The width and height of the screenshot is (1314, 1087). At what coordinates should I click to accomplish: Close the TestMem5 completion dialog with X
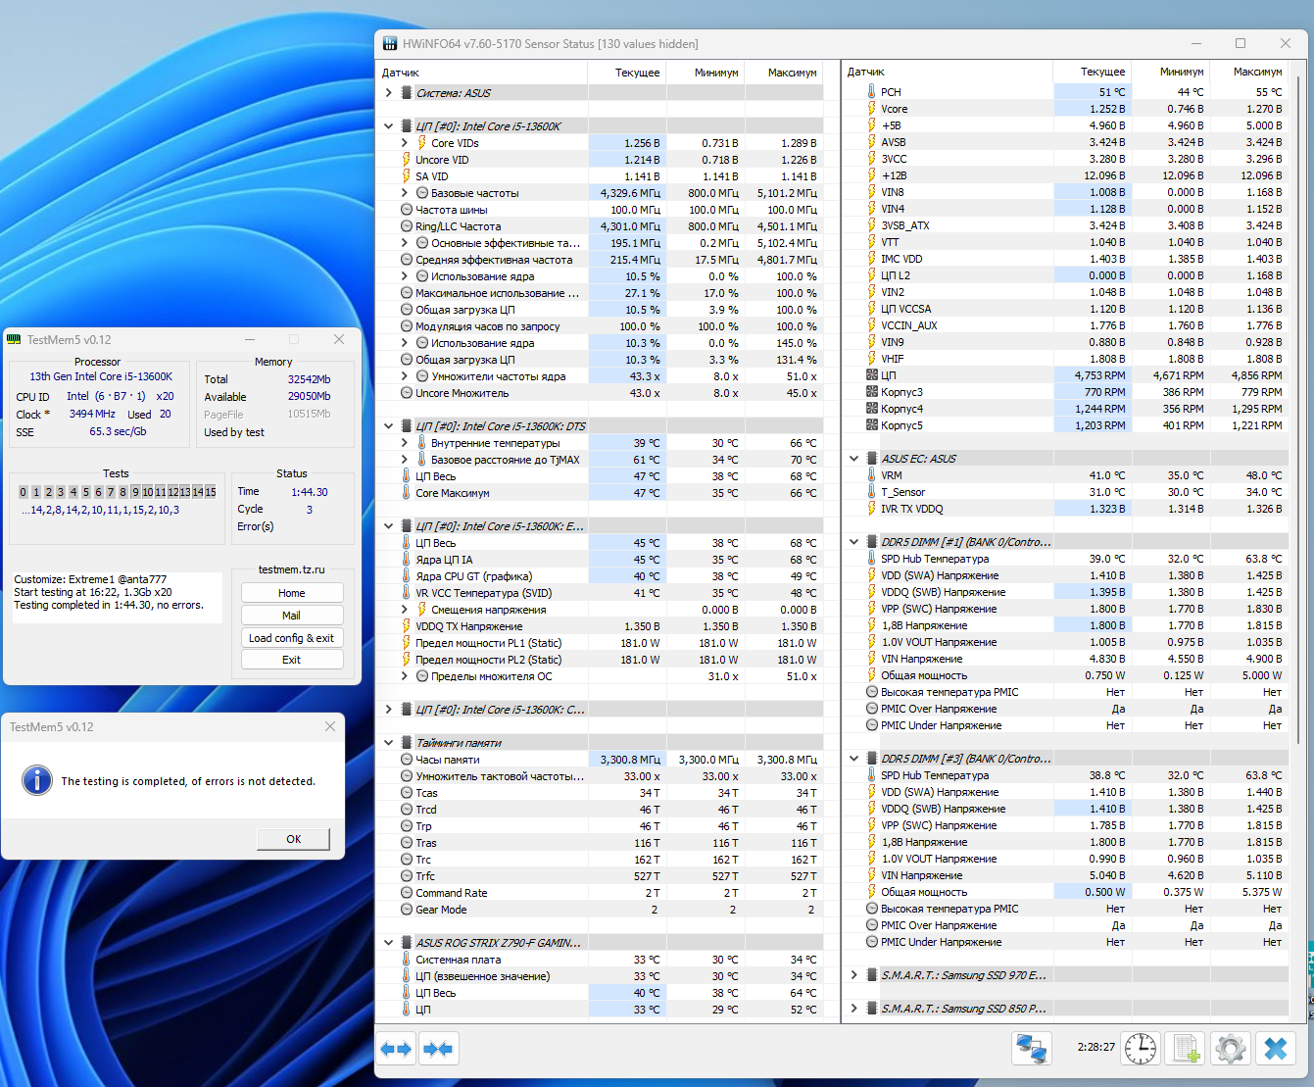point(330,726)
